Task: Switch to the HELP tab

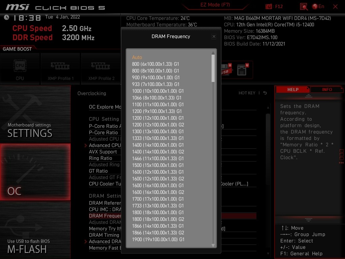Action: point(293,89)
